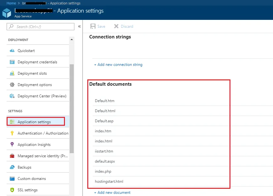Image resolution: width=273 pixels, height=196 pixels.
Task: Go to Home breadcrumb link
Action: point(11,3)
